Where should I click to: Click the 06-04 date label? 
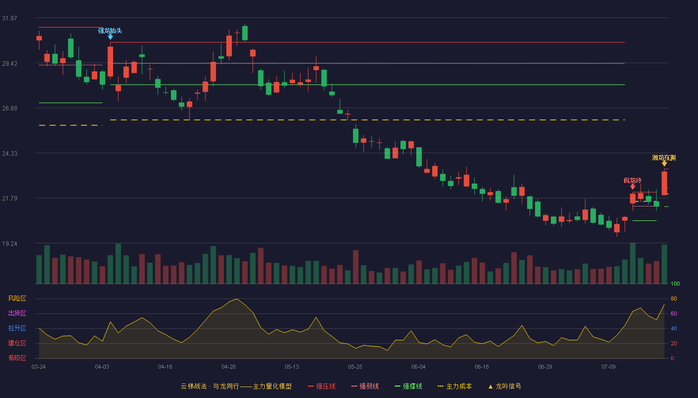point(418,367)
